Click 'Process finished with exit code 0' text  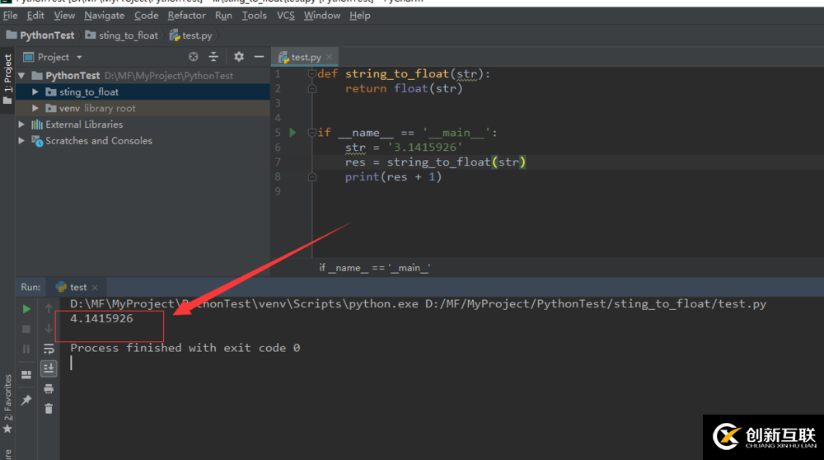[185, 348]
